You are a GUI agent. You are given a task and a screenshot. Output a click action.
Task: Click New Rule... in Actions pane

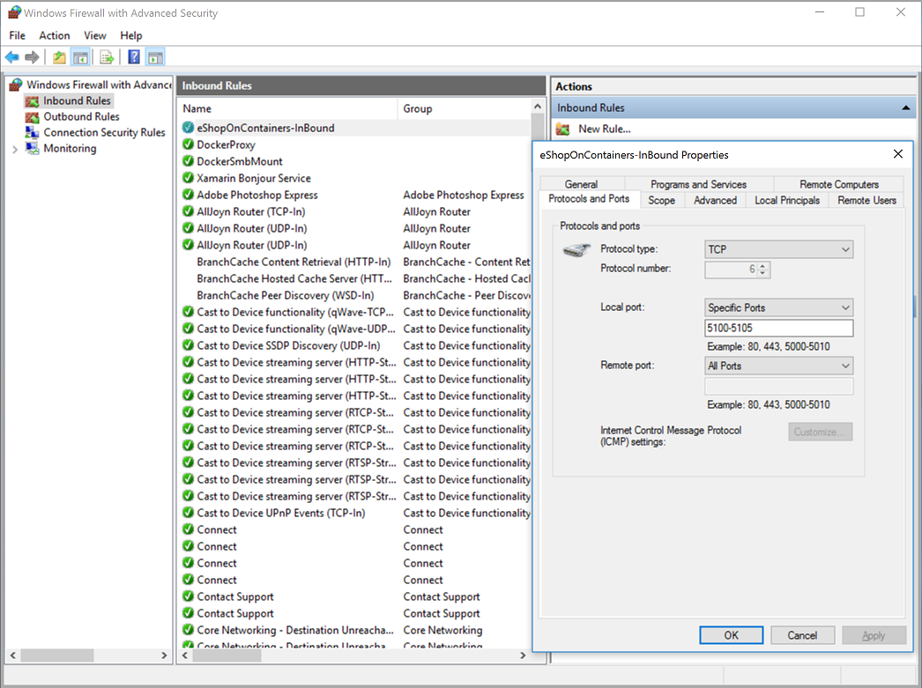(604, 129)
